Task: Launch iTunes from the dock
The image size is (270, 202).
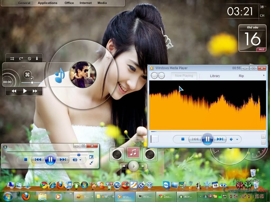Action: click(x=69, y=185)
